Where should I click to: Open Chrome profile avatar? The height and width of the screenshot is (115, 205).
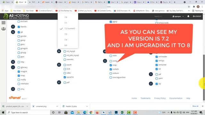click(x=198, y=7)
